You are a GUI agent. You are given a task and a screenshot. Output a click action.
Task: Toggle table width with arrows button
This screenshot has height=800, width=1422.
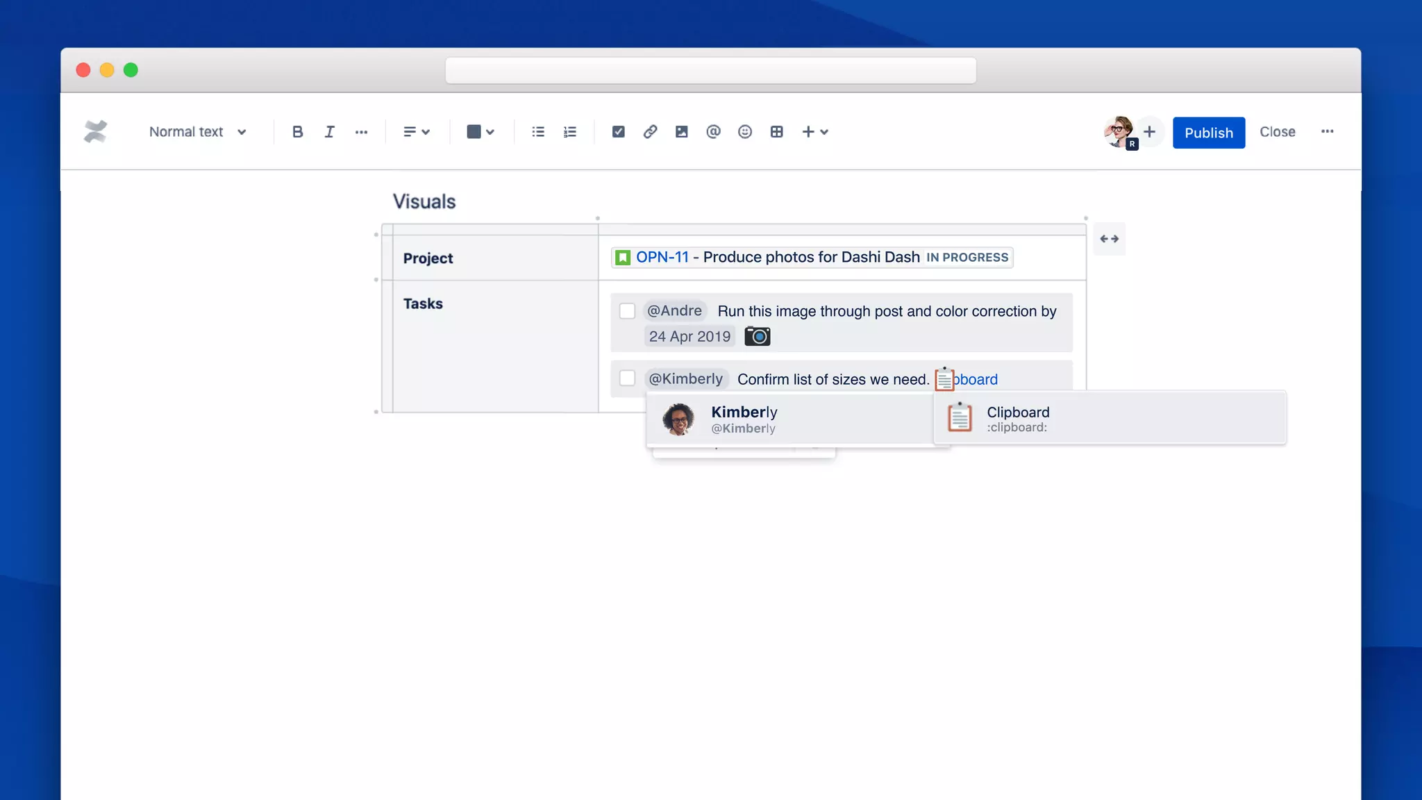click(1109, 239)
